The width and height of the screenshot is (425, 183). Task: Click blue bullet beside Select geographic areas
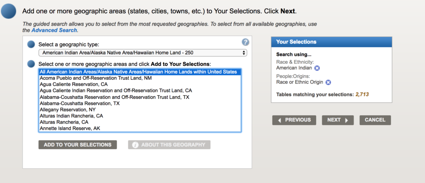click(x=31, y=64)
